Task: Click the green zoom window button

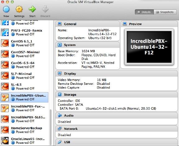Action: click(12, 2)
